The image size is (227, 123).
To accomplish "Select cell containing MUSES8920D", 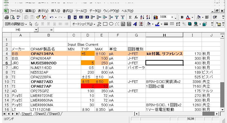I will [x=48, y=63].
